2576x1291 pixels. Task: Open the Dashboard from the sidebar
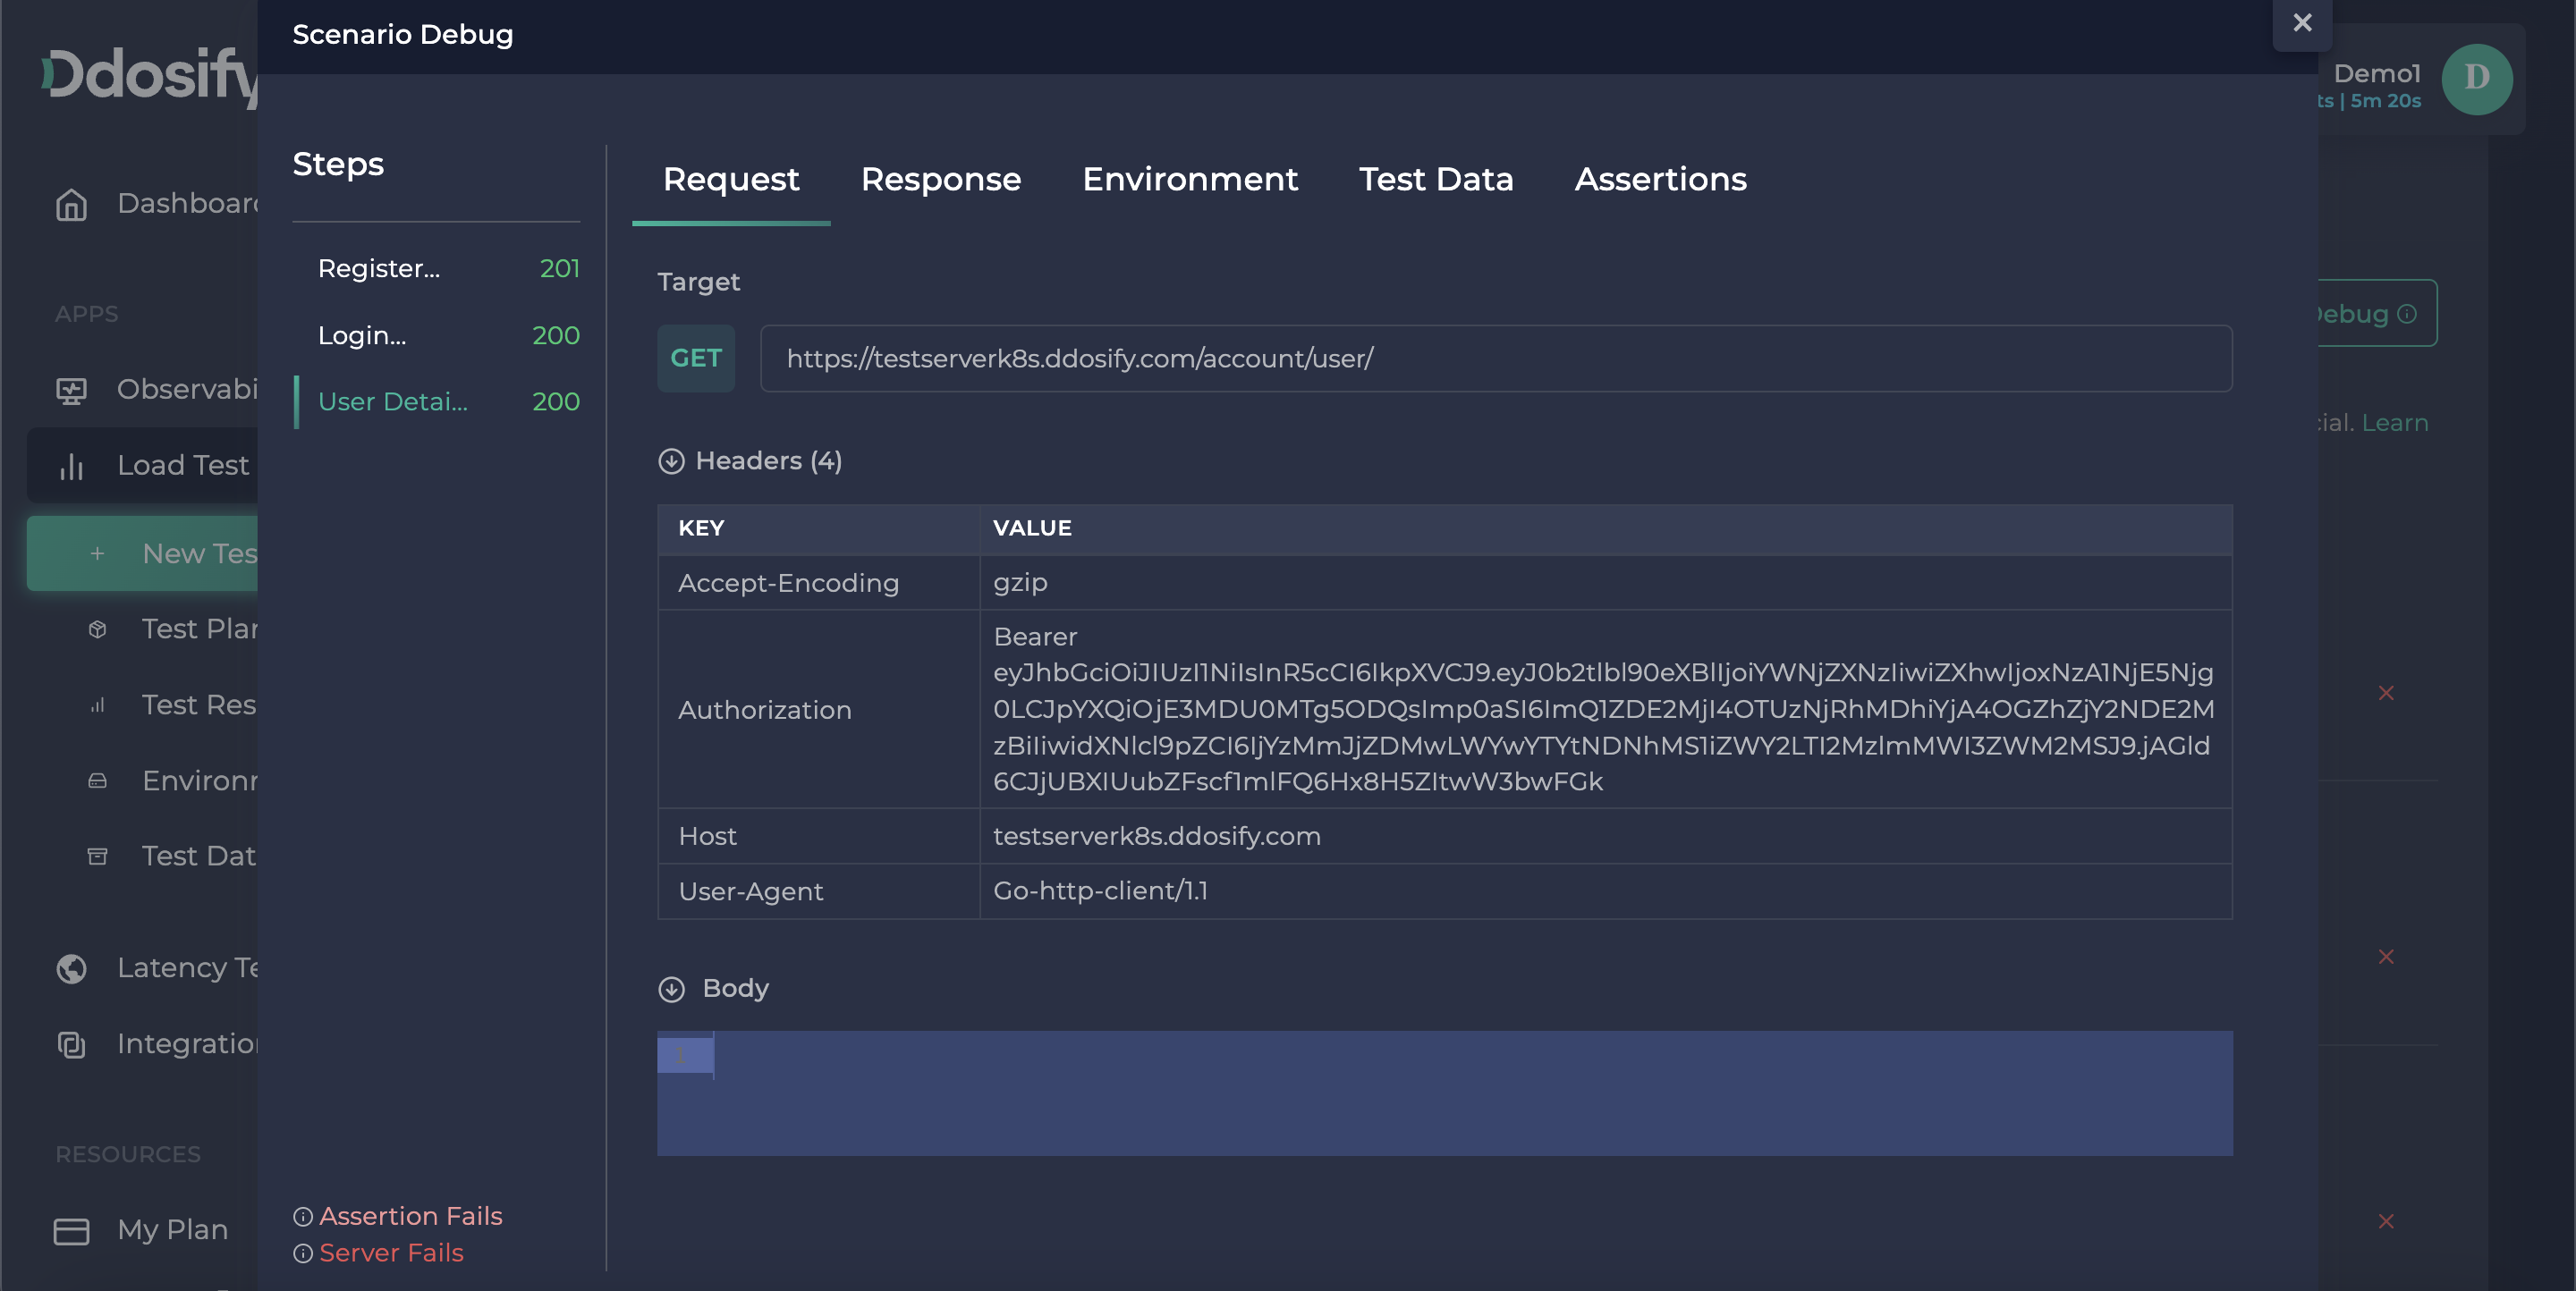71,205
